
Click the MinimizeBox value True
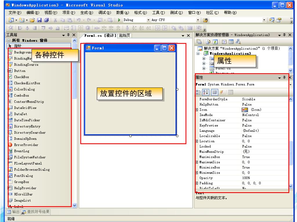point(246,167)
